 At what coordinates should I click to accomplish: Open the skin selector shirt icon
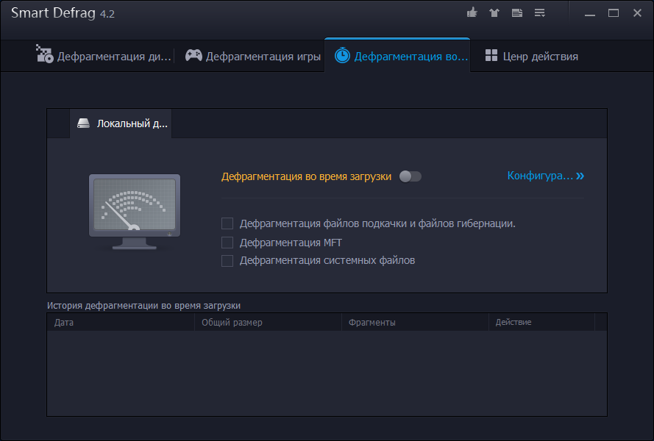point(495,13)
